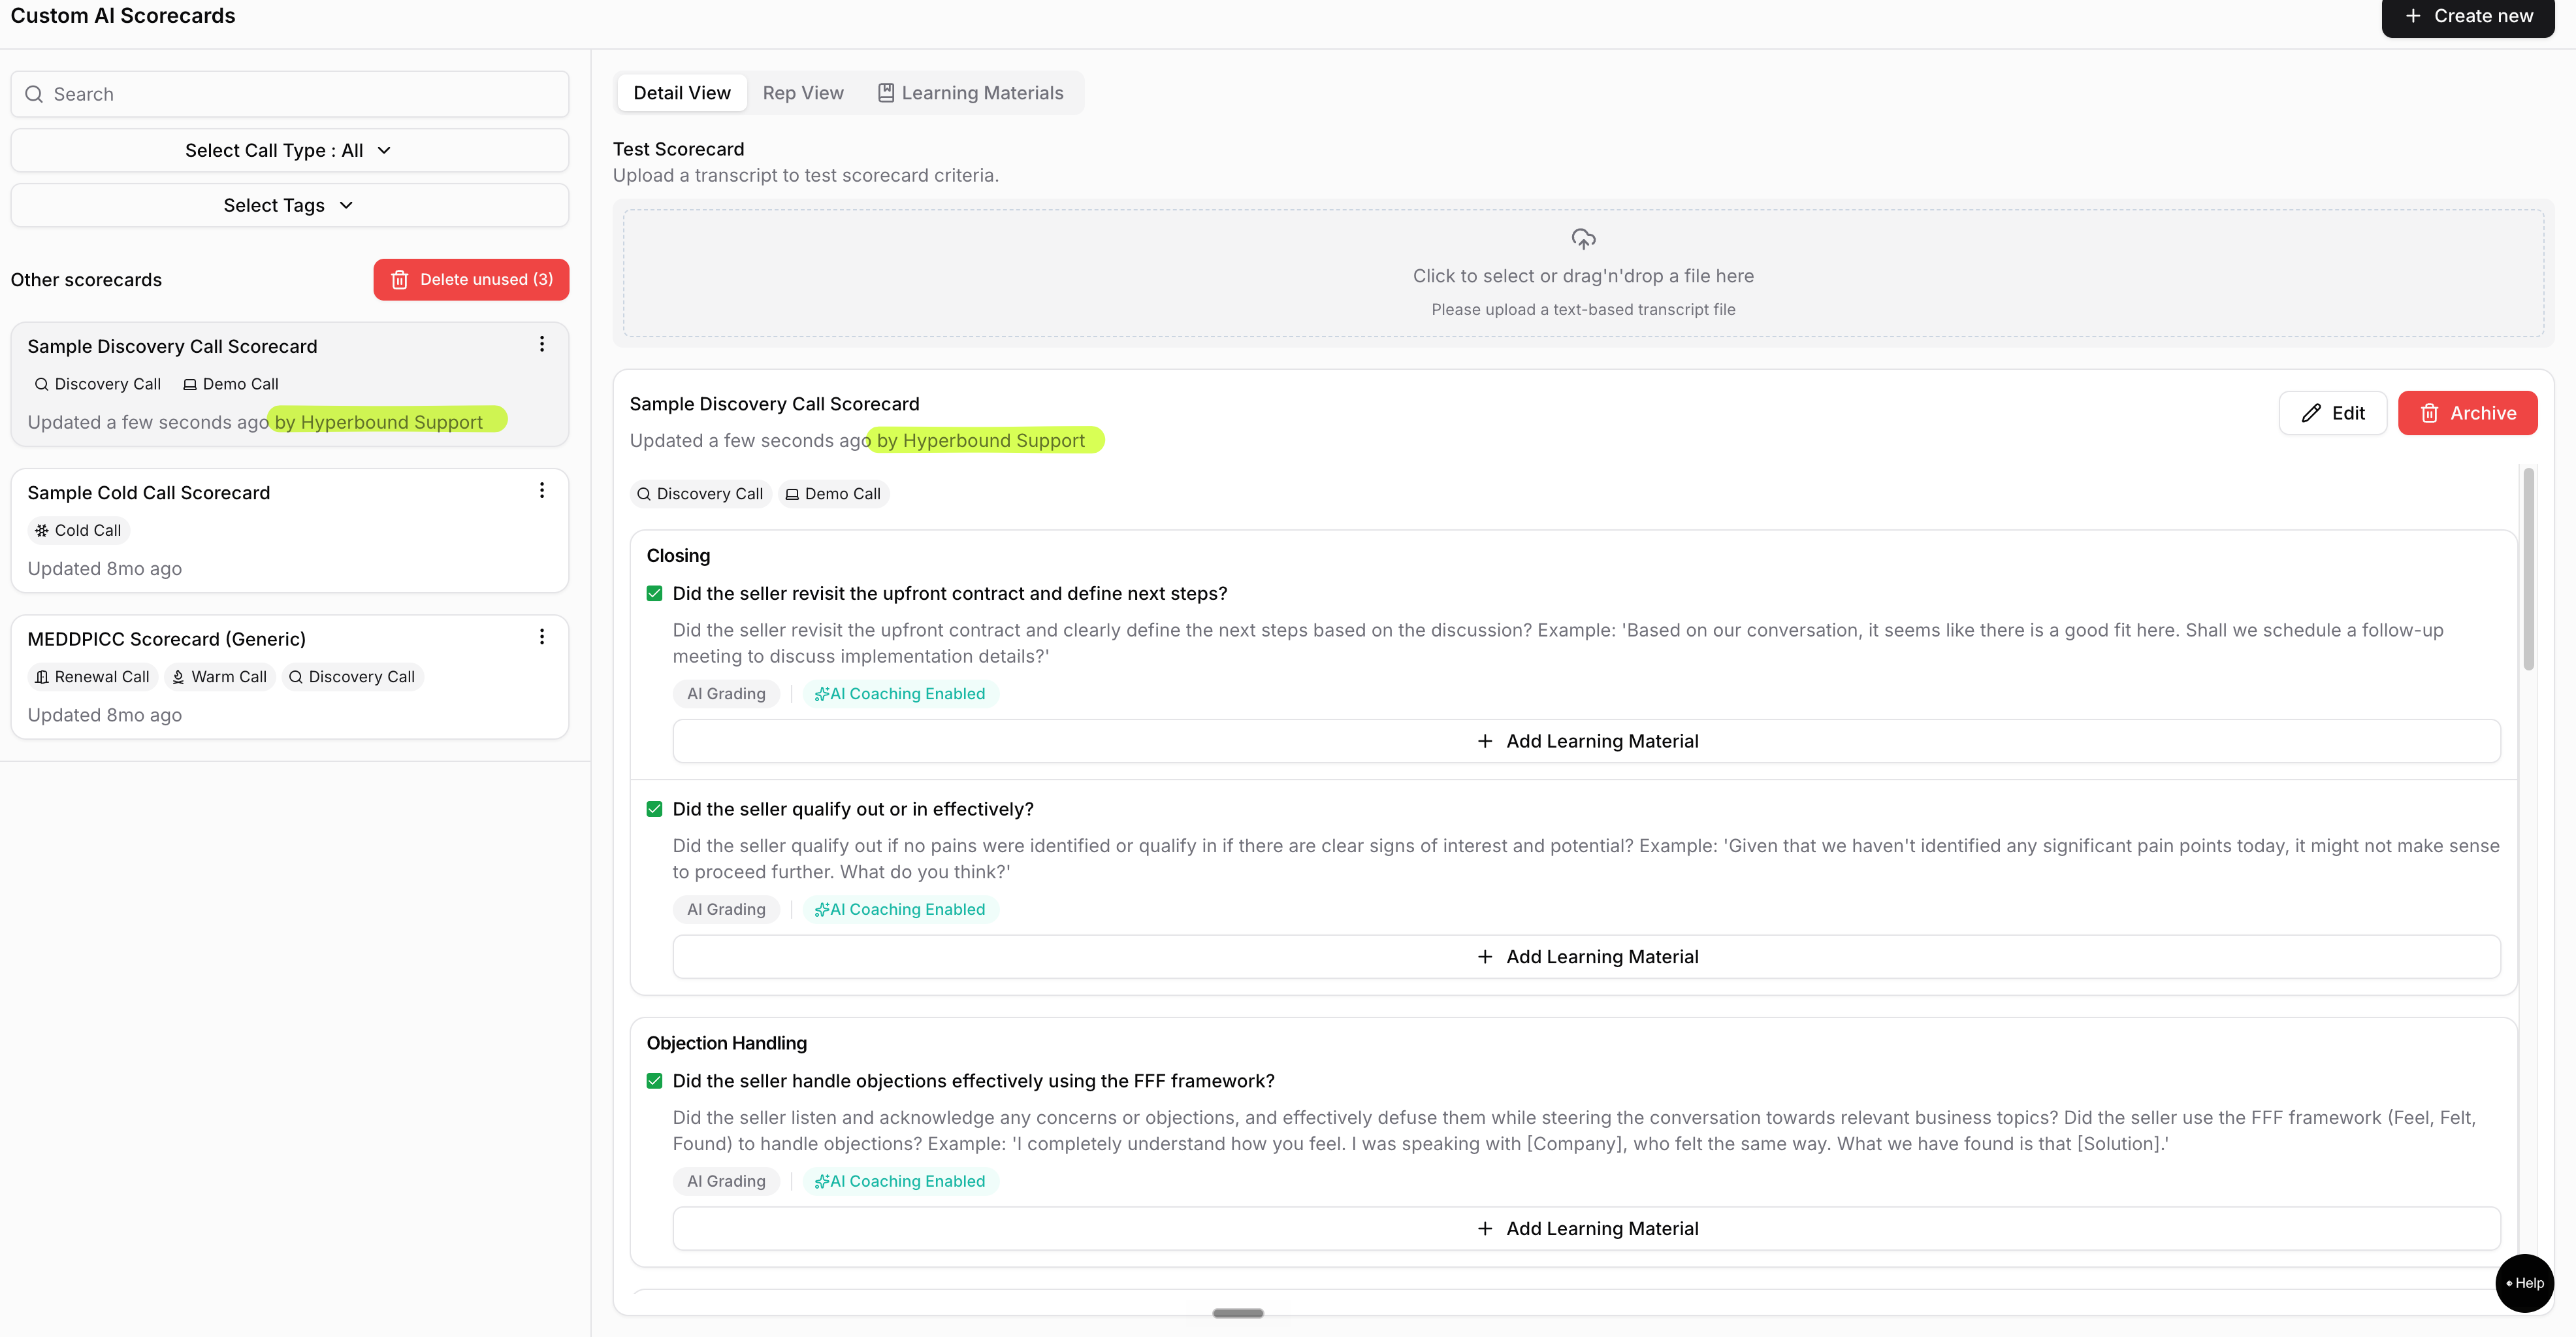Toggle checkbox for revisit upfront contract question

tap(655, 593)
